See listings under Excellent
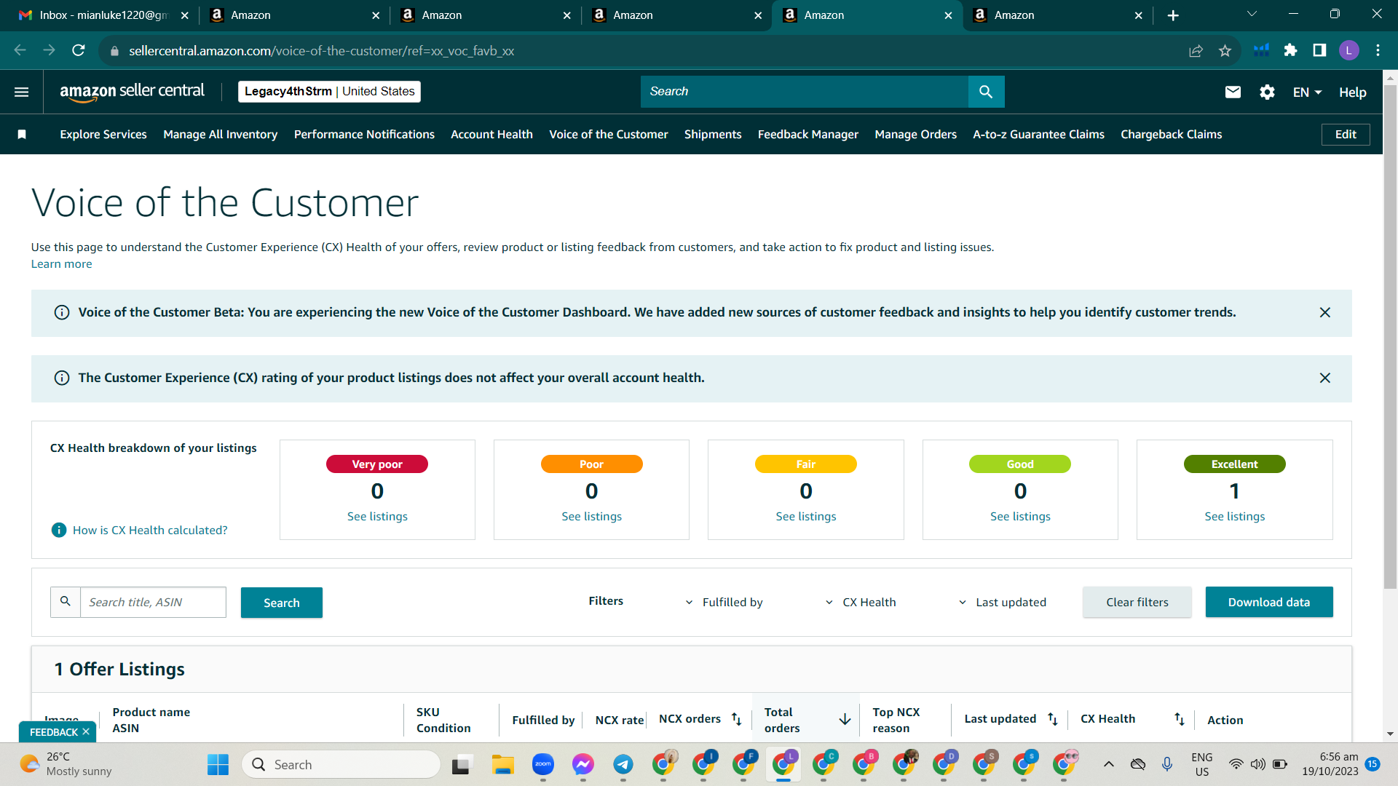Viewport: 1398px width, 786px height. click(1235, 517)
